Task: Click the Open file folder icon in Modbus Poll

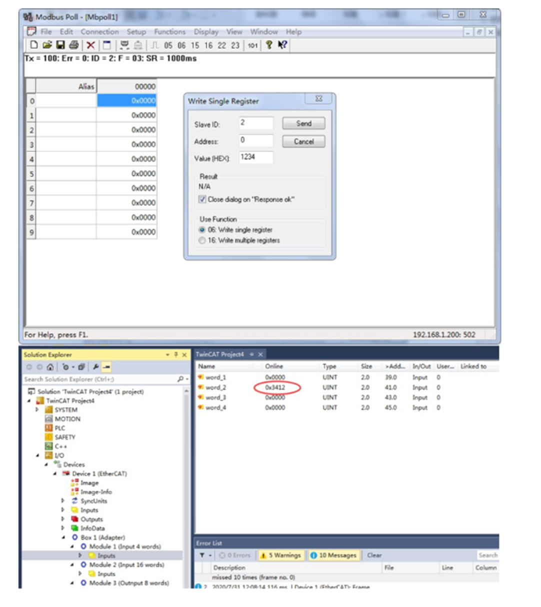Action: coord(47,45)
